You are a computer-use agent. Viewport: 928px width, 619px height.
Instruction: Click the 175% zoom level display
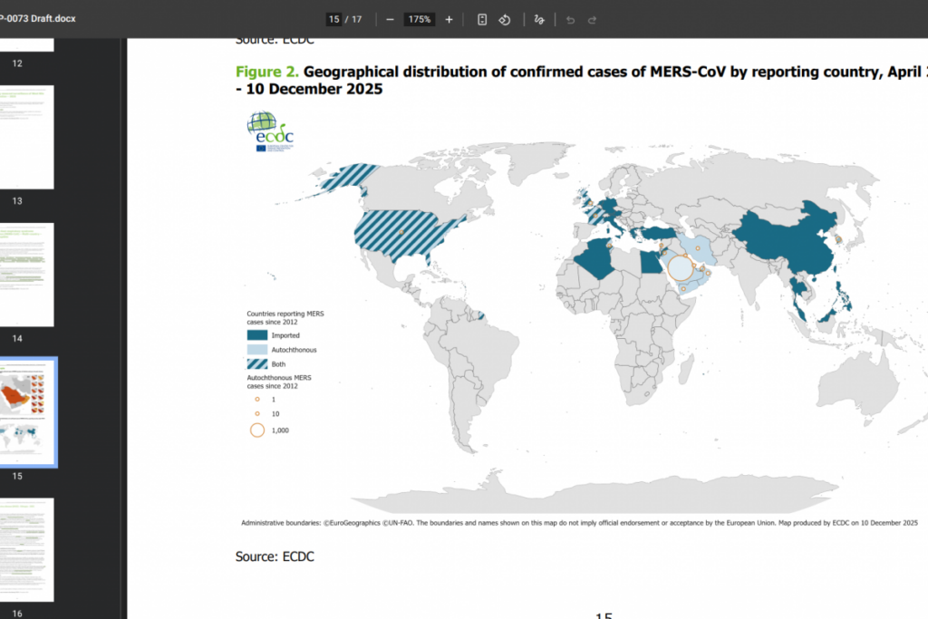click(x=419, y=18)
